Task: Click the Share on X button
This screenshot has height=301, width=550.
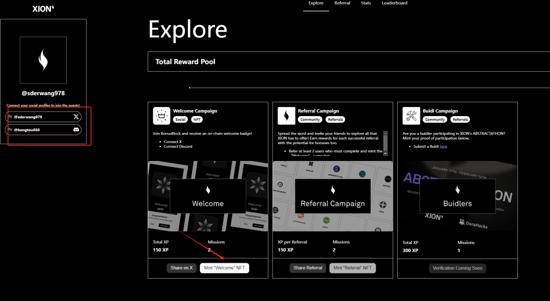Action: 181,268
